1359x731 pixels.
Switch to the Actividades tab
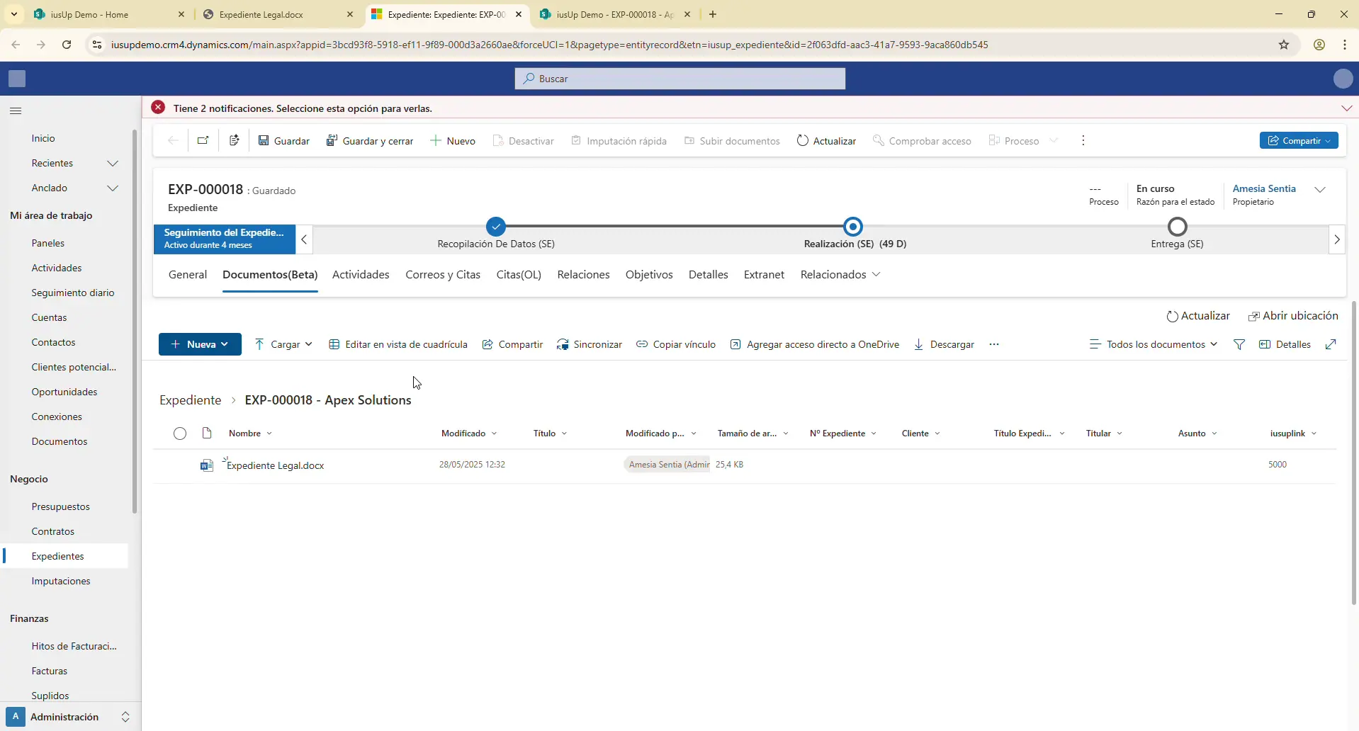pos(361,275)
